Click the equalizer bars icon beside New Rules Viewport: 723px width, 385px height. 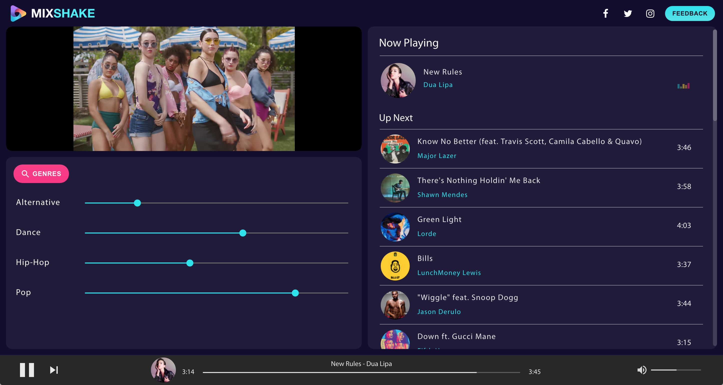coord(683,86)
